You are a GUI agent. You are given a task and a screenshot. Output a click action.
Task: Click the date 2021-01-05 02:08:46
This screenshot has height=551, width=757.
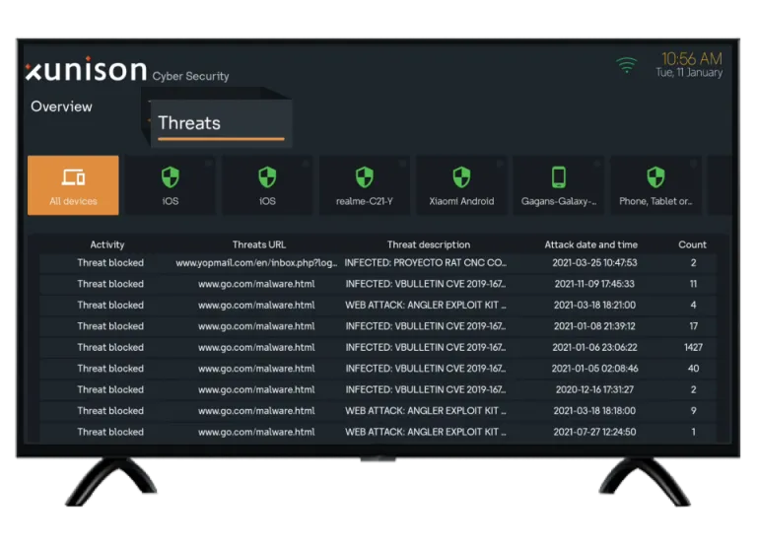[x=594, y=369]
